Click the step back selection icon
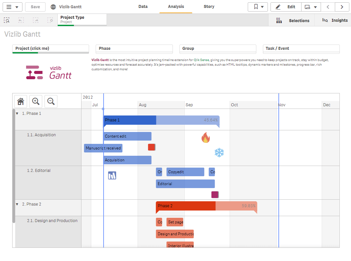The width and height of the screenshot is (351, 261). (x=21, y=20)
